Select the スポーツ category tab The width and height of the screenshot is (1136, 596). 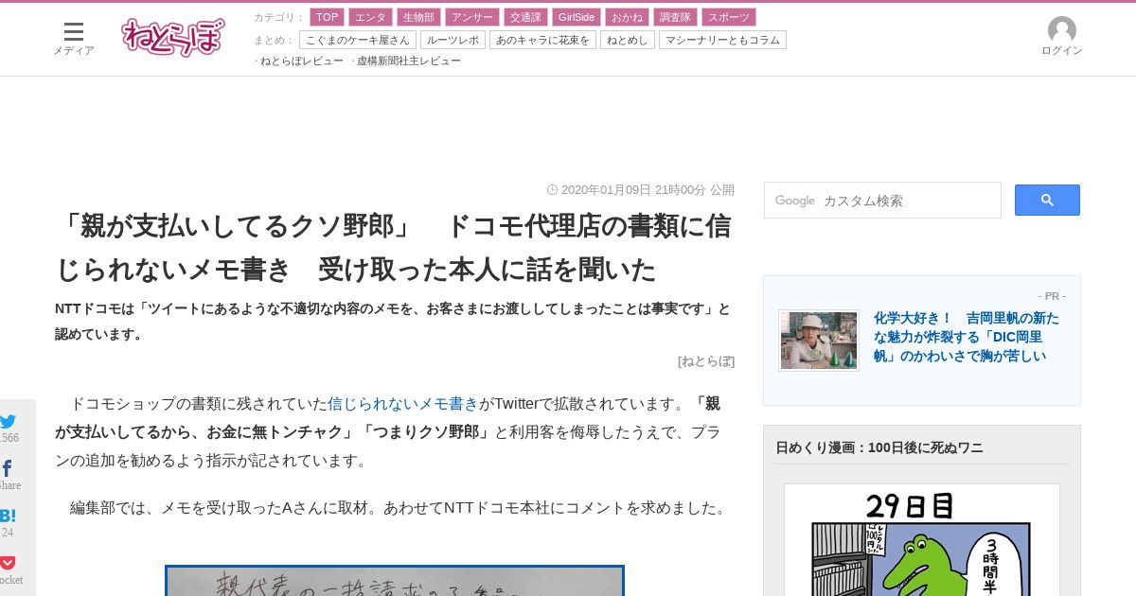tap(729, 17)
